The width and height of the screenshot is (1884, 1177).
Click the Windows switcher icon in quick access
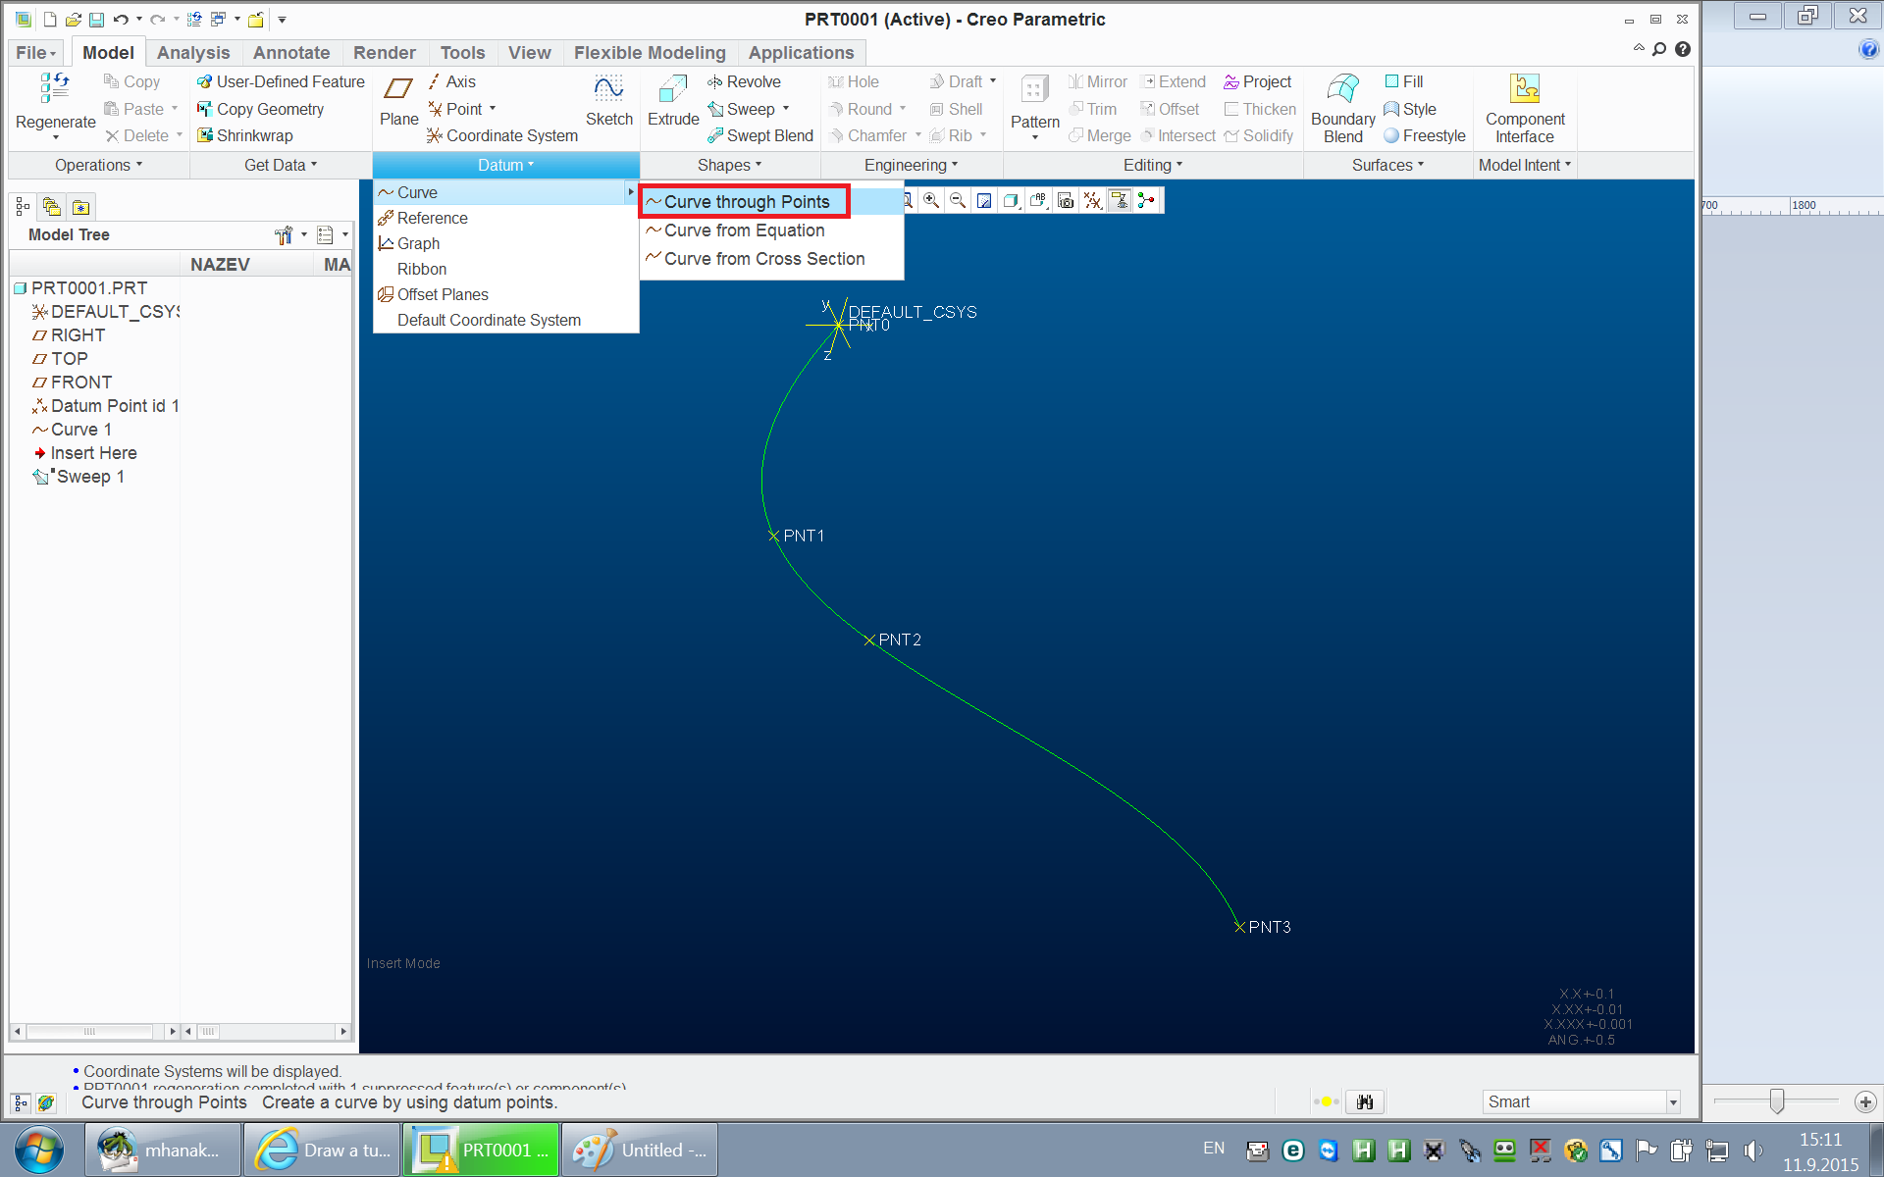coord(218,19)
